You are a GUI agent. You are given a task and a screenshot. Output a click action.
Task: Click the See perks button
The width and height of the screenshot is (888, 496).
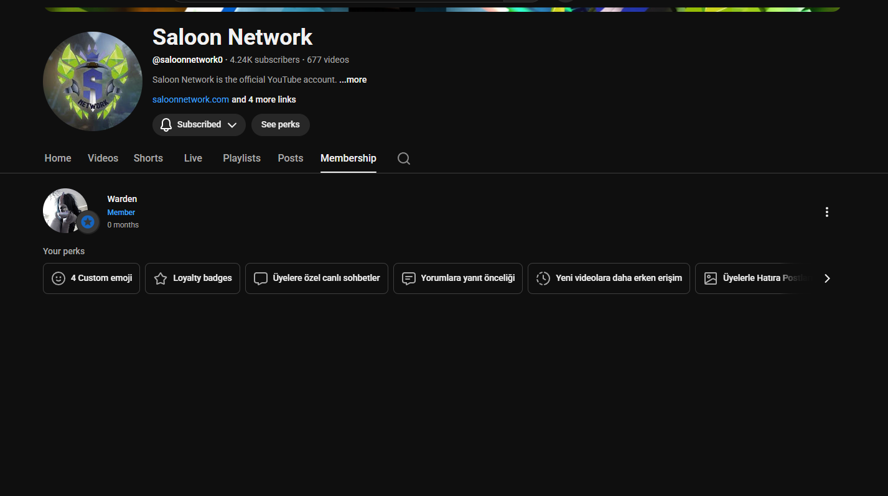click(x=281, y=125)
